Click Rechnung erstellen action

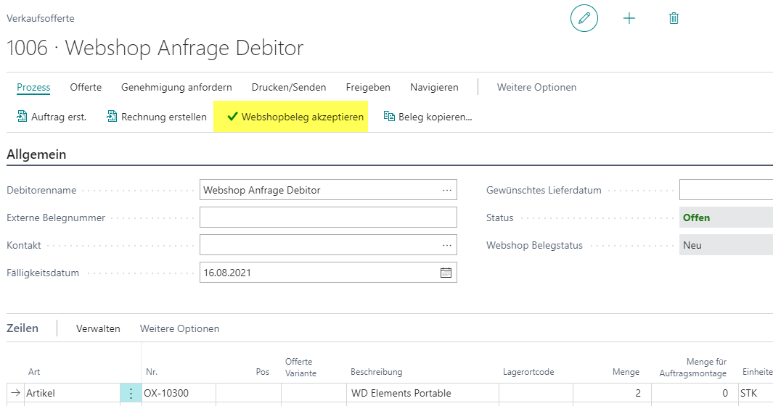pyautogui.click(x=157, y=117)
